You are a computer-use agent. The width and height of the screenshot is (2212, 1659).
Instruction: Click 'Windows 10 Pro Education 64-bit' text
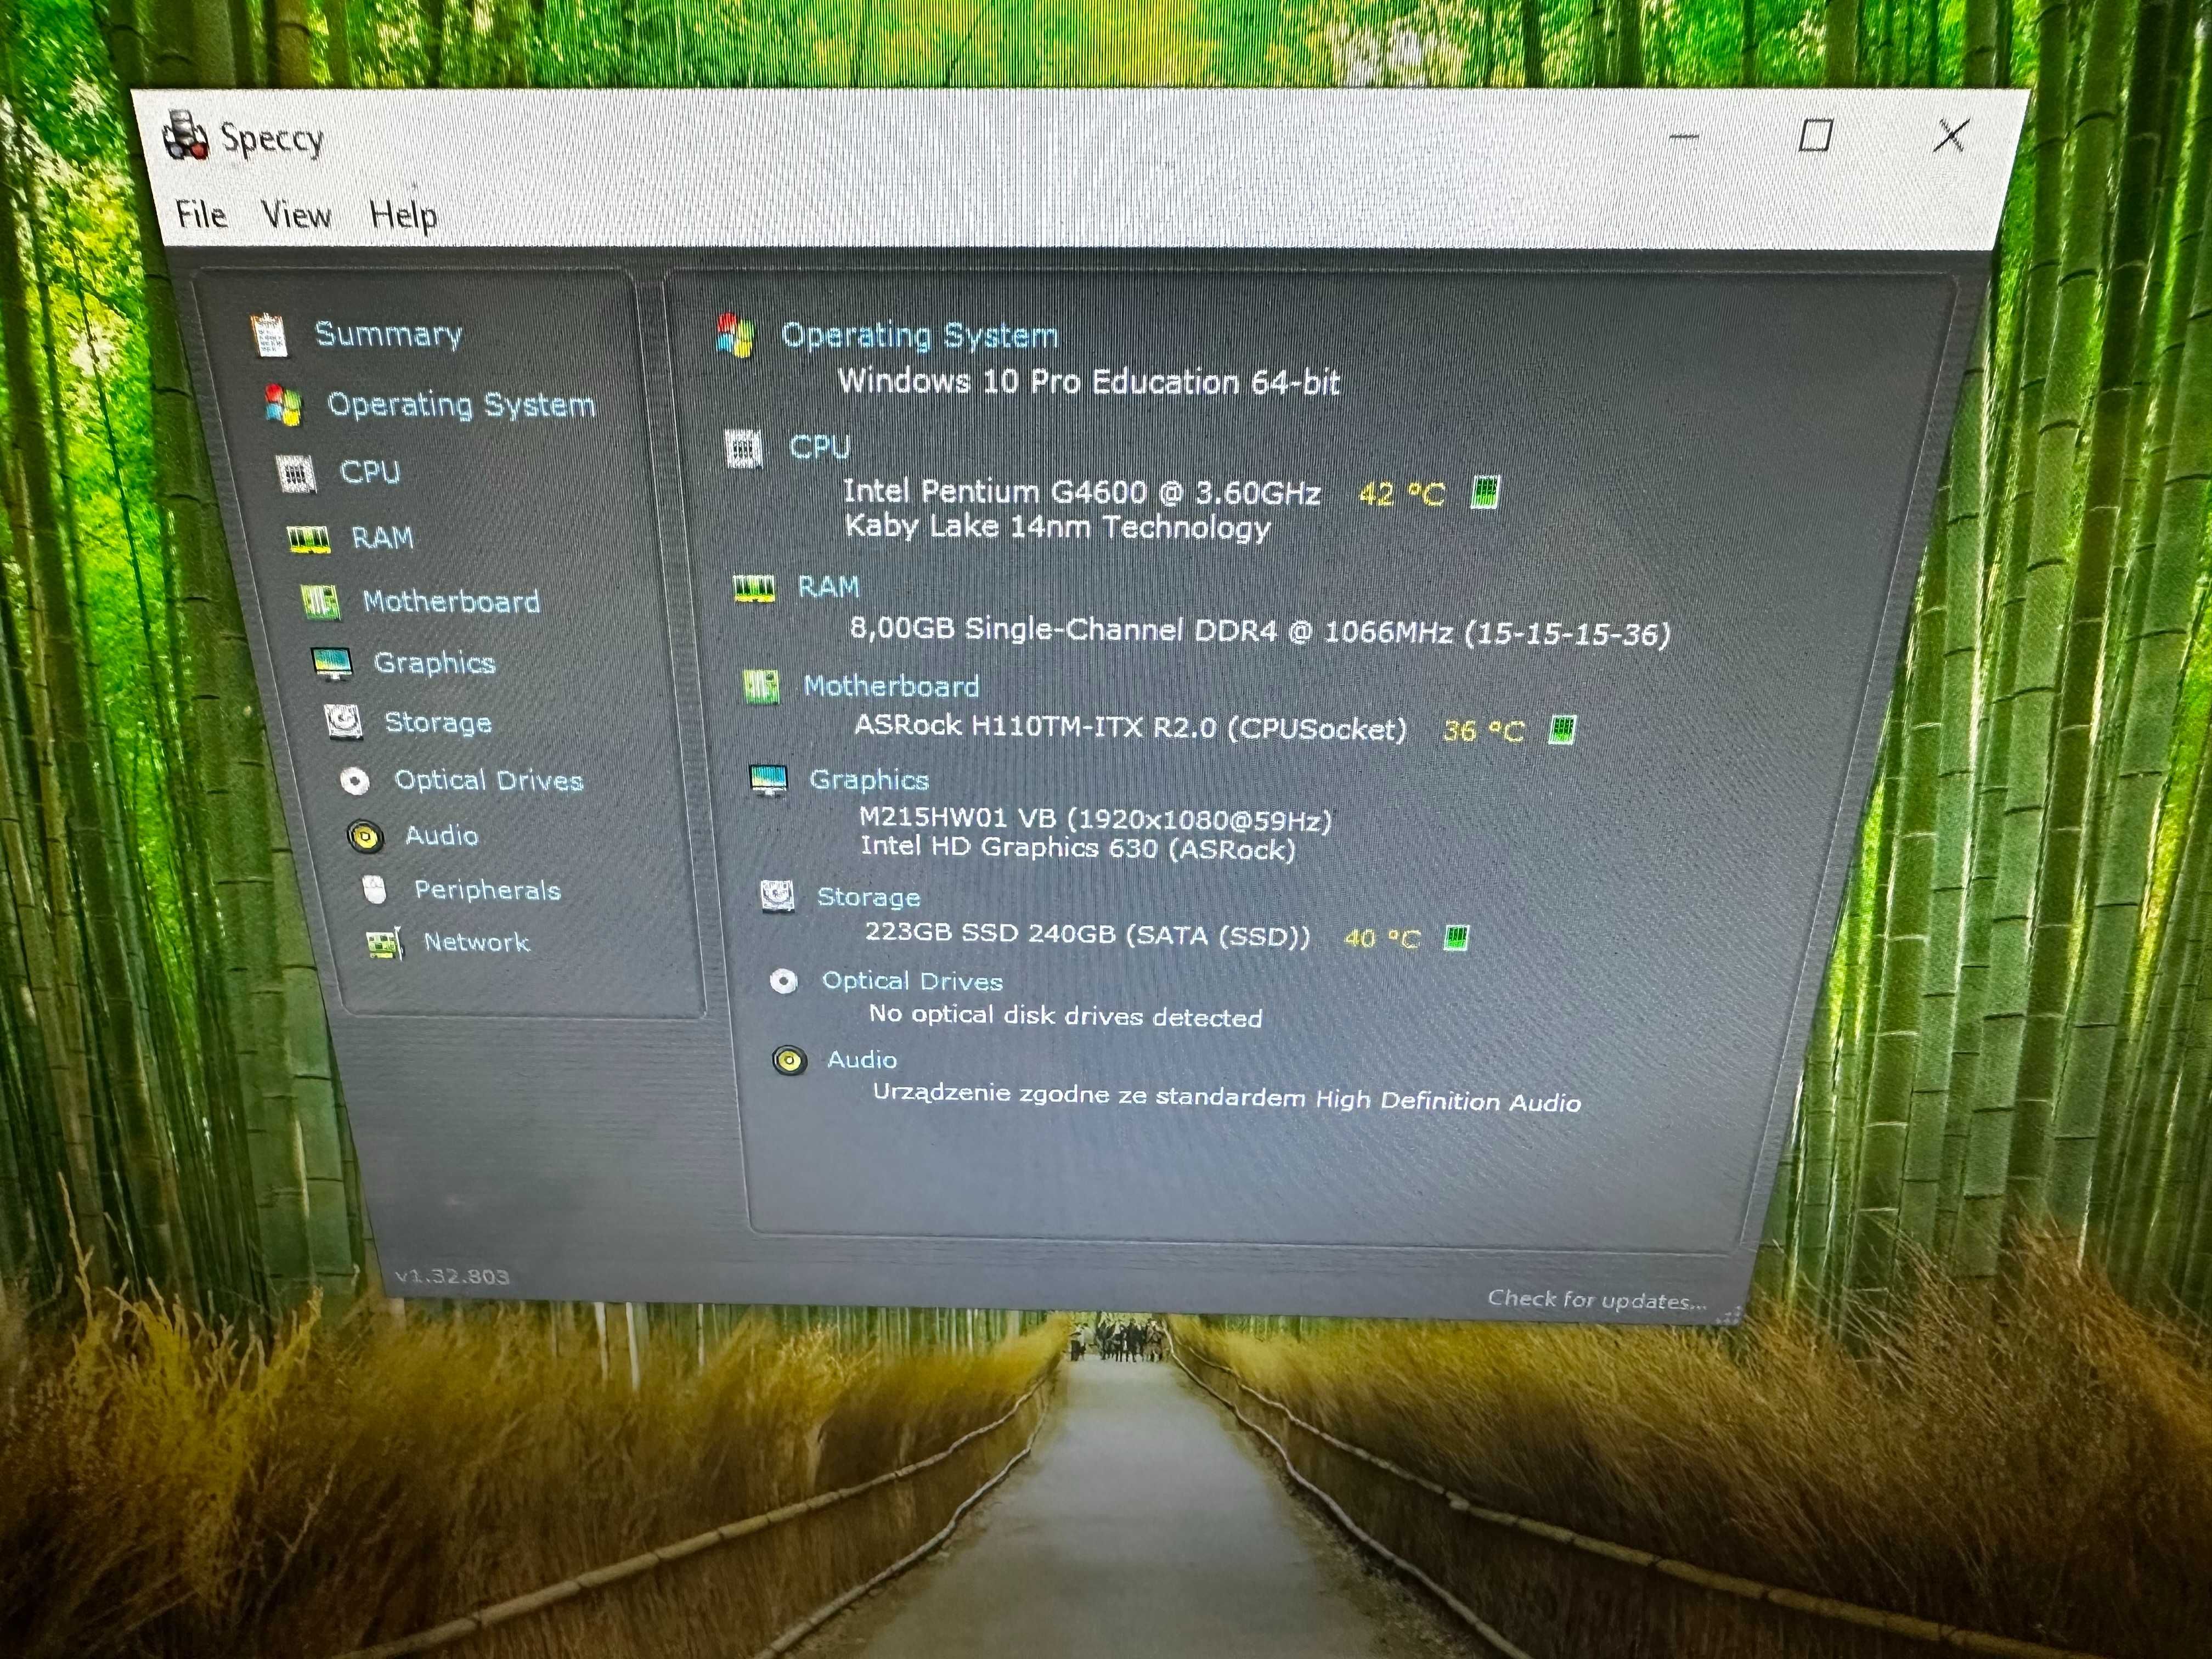1089,382
